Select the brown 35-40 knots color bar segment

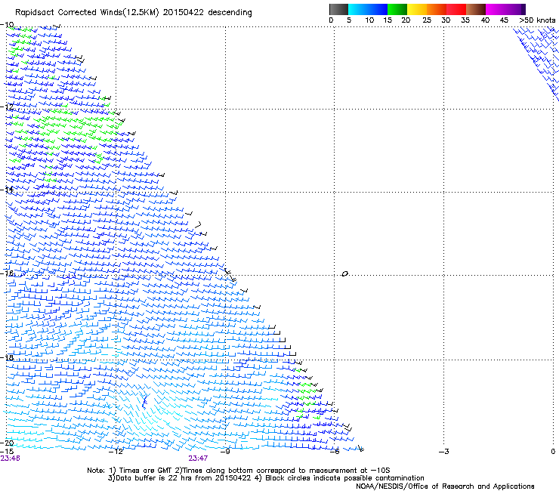click(x=476, y=9)
